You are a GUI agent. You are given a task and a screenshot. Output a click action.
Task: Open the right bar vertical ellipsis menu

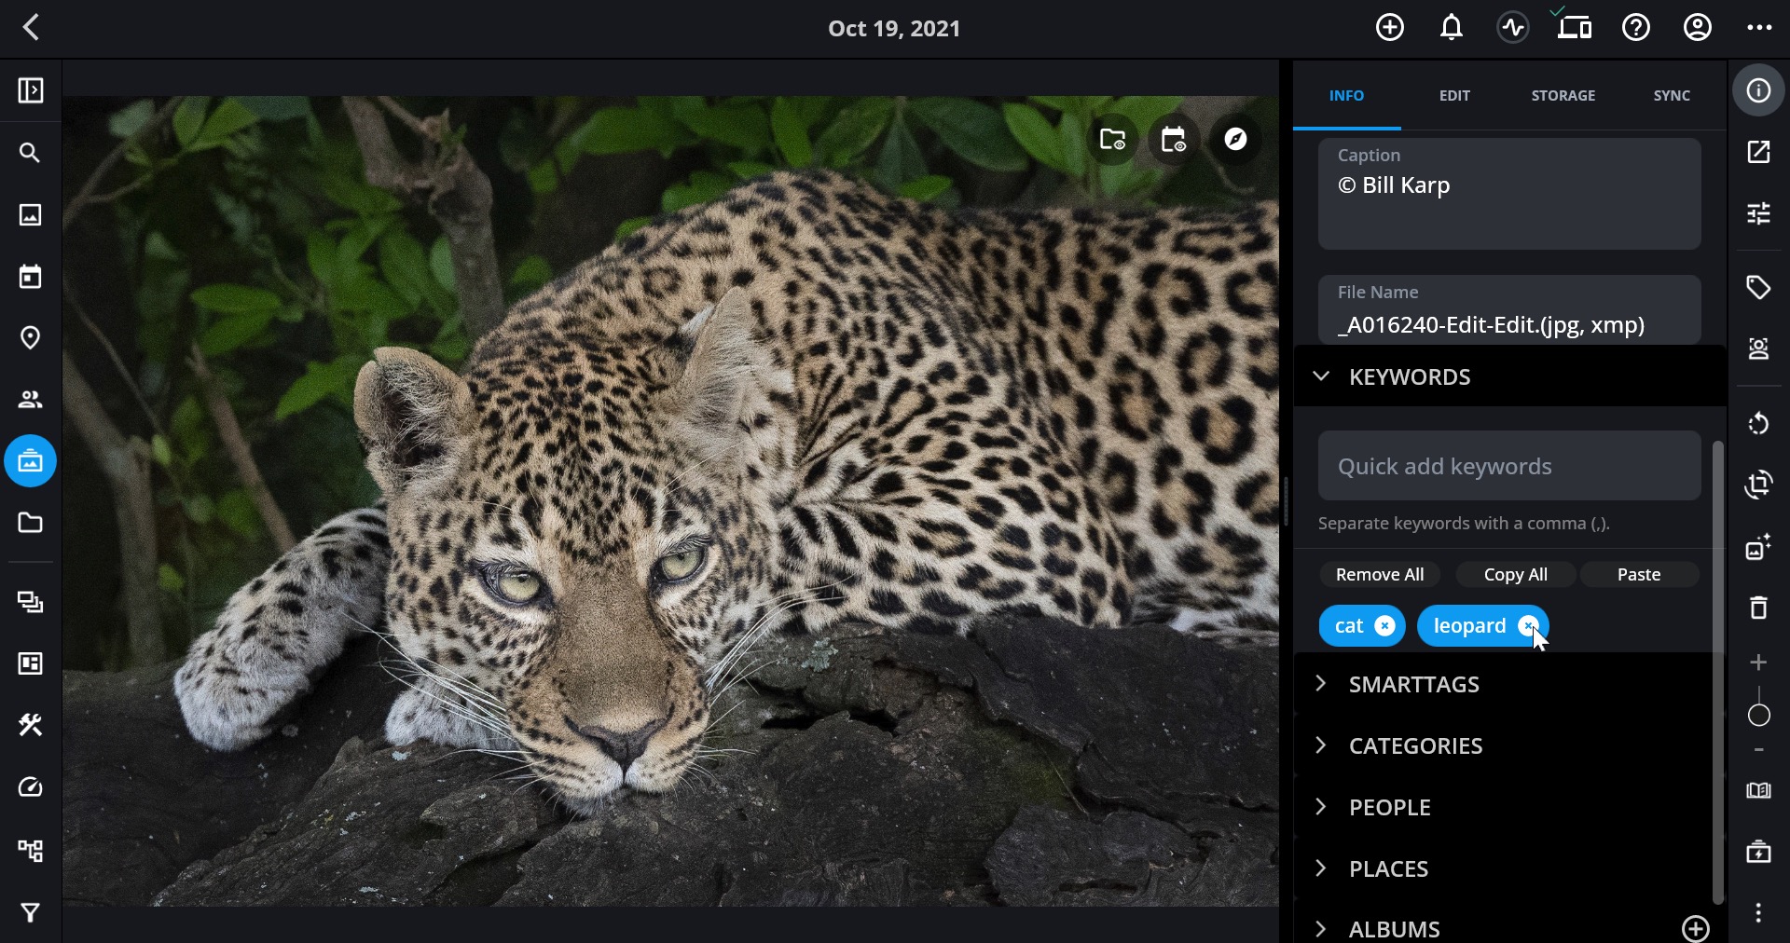point(1758,913)
